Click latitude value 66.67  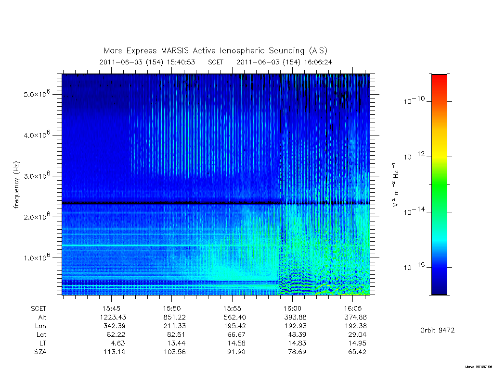[x=236, y=334]
